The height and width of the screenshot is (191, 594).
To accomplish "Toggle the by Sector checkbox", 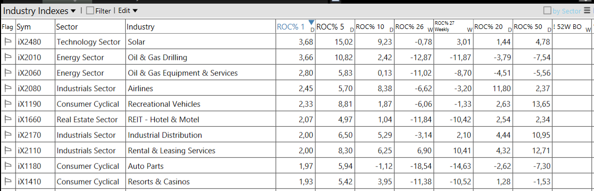I will [x=547, y=10].
